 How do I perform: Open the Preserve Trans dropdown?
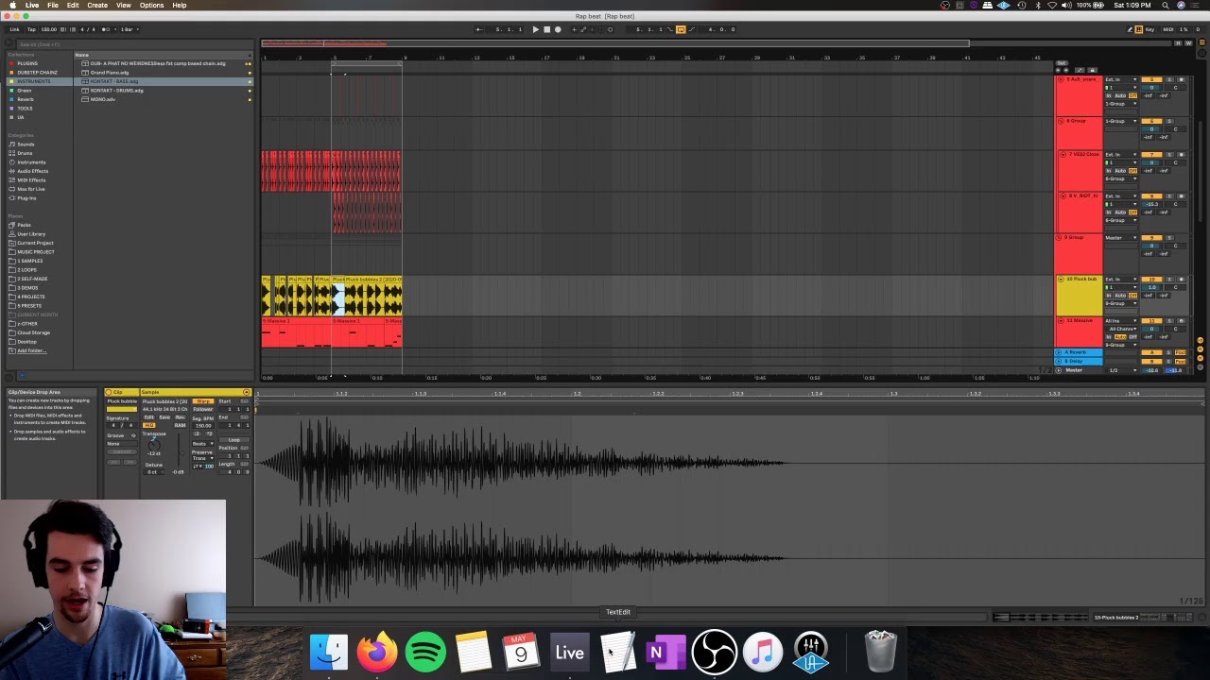203,458
